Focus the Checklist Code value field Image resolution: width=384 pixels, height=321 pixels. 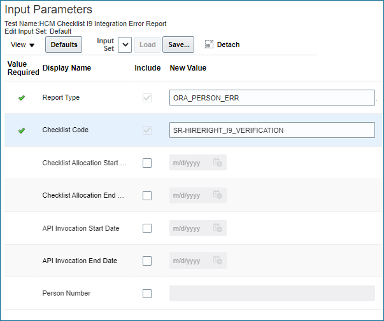(272, 130)
